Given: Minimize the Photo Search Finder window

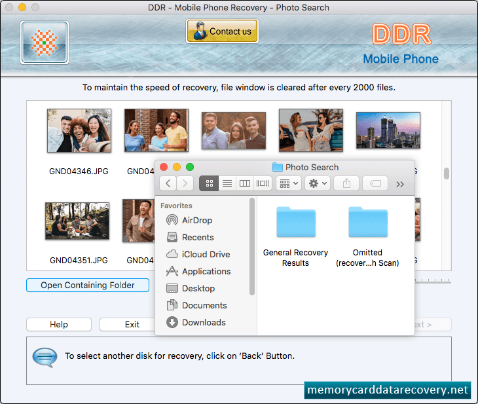Looking at the screenshot, I should (x=177, y=167).
